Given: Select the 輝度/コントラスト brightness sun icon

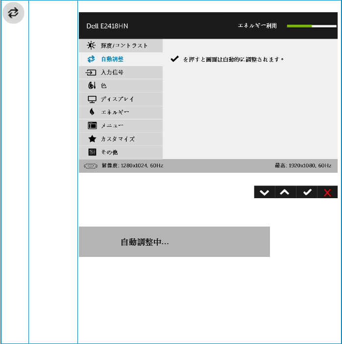Looking at the screenshot, I should tap(91, 46).
